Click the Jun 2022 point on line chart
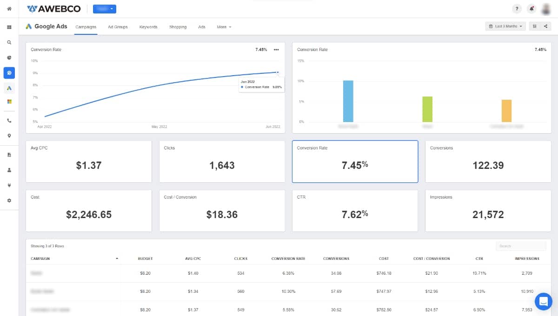Screen dimensions: 558x316 click(278, 72)
